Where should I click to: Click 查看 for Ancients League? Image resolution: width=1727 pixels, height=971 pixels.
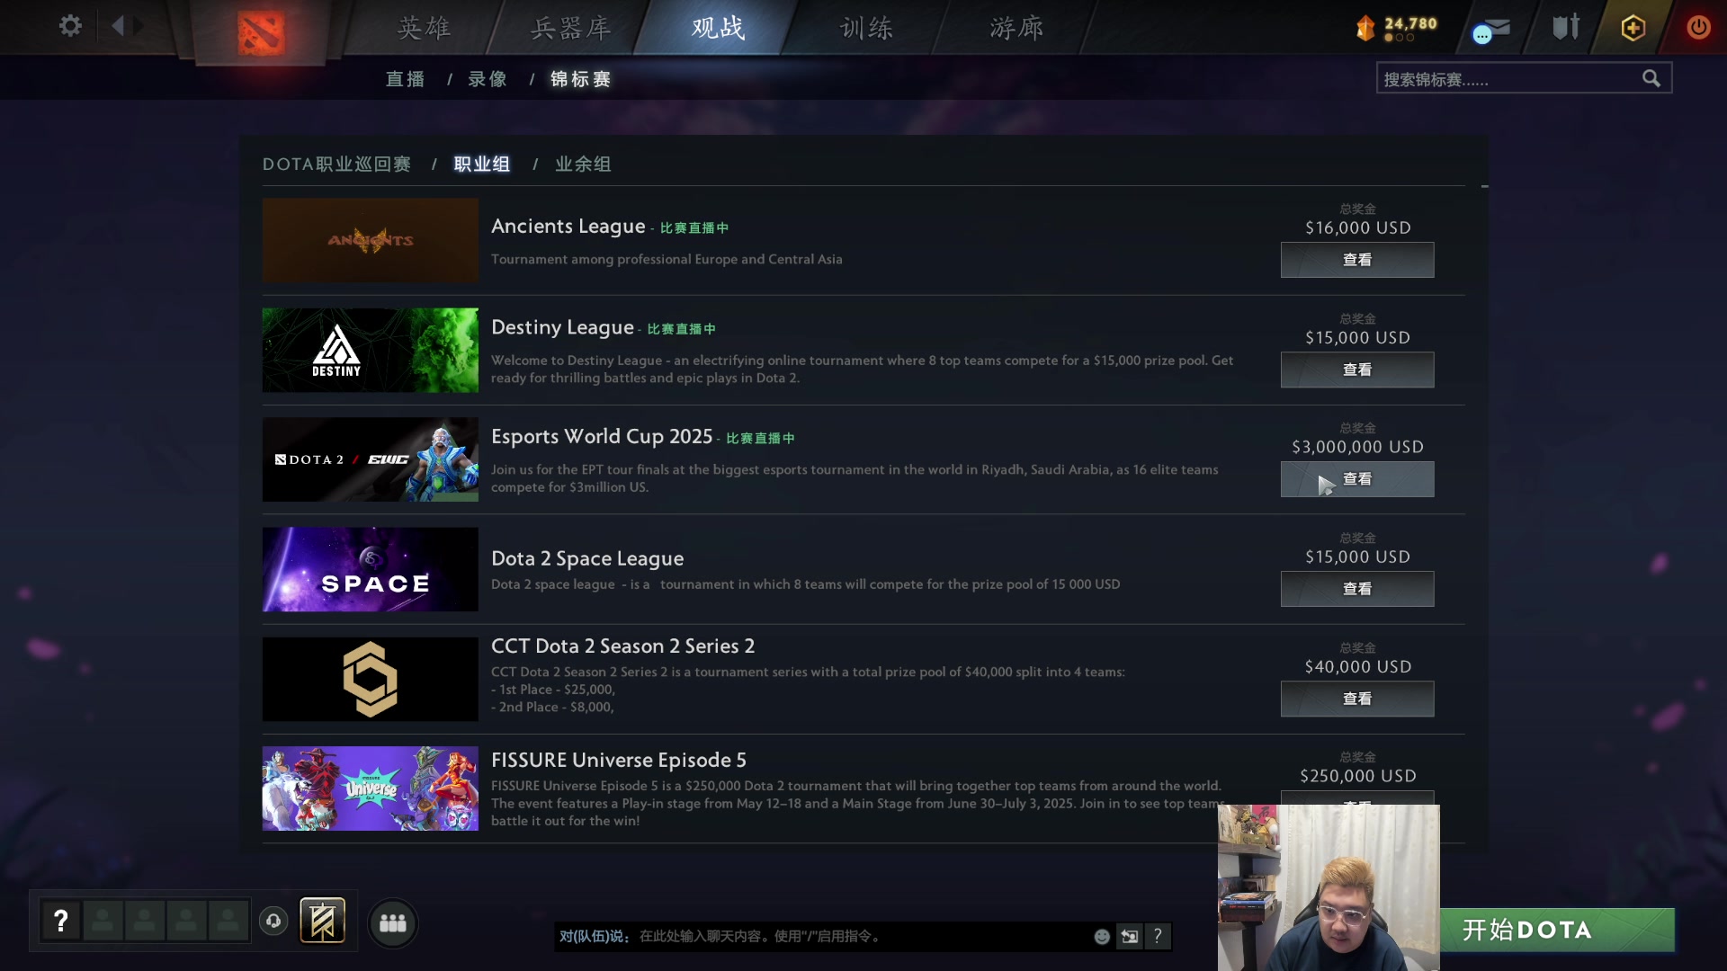(1357, 260)
